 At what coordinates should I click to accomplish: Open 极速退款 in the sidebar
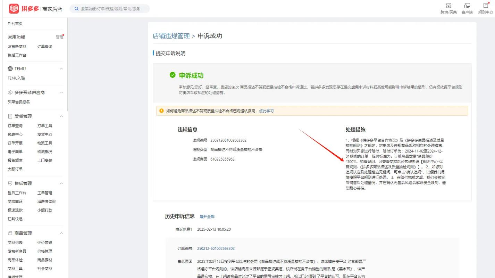click(x=15, y=210)
